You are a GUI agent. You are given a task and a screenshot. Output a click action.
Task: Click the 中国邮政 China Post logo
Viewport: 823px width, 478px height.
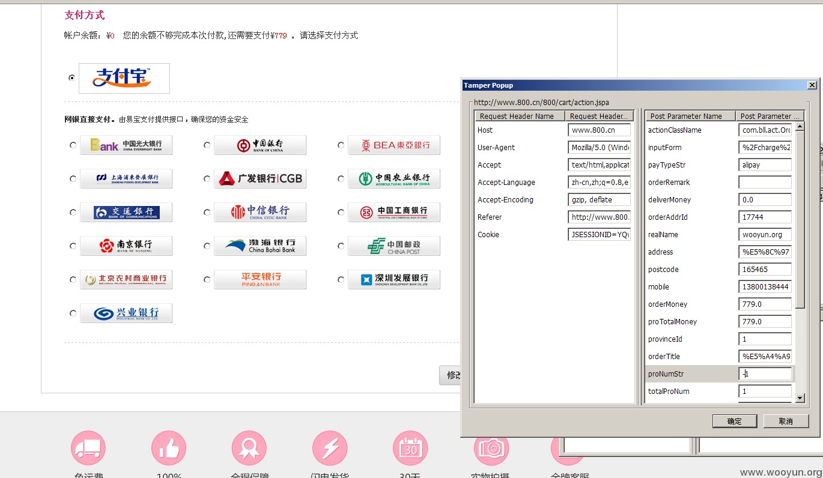pyautogui.click(x=394, y=246)
